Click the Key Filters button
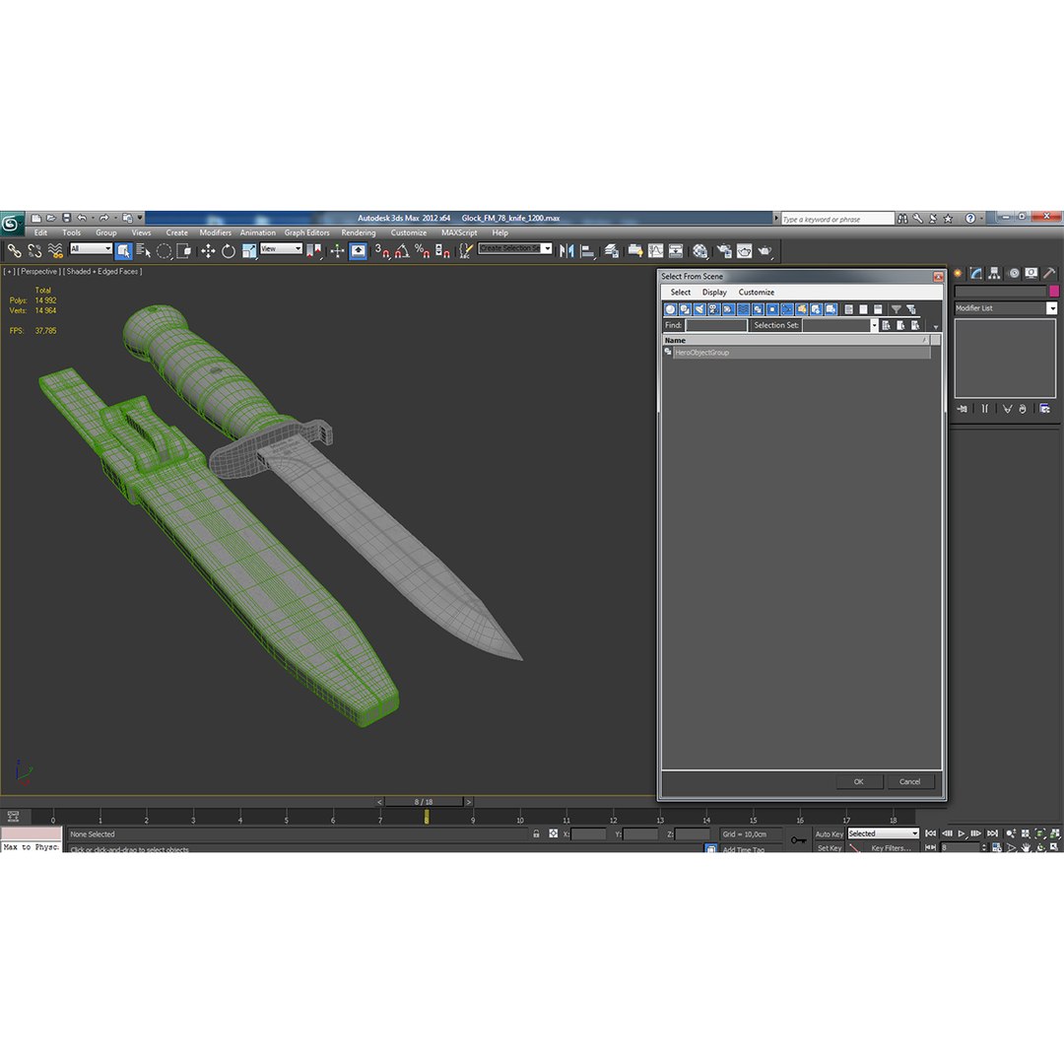Screen dimensions: 1064x1064 [x=891, y=847]
